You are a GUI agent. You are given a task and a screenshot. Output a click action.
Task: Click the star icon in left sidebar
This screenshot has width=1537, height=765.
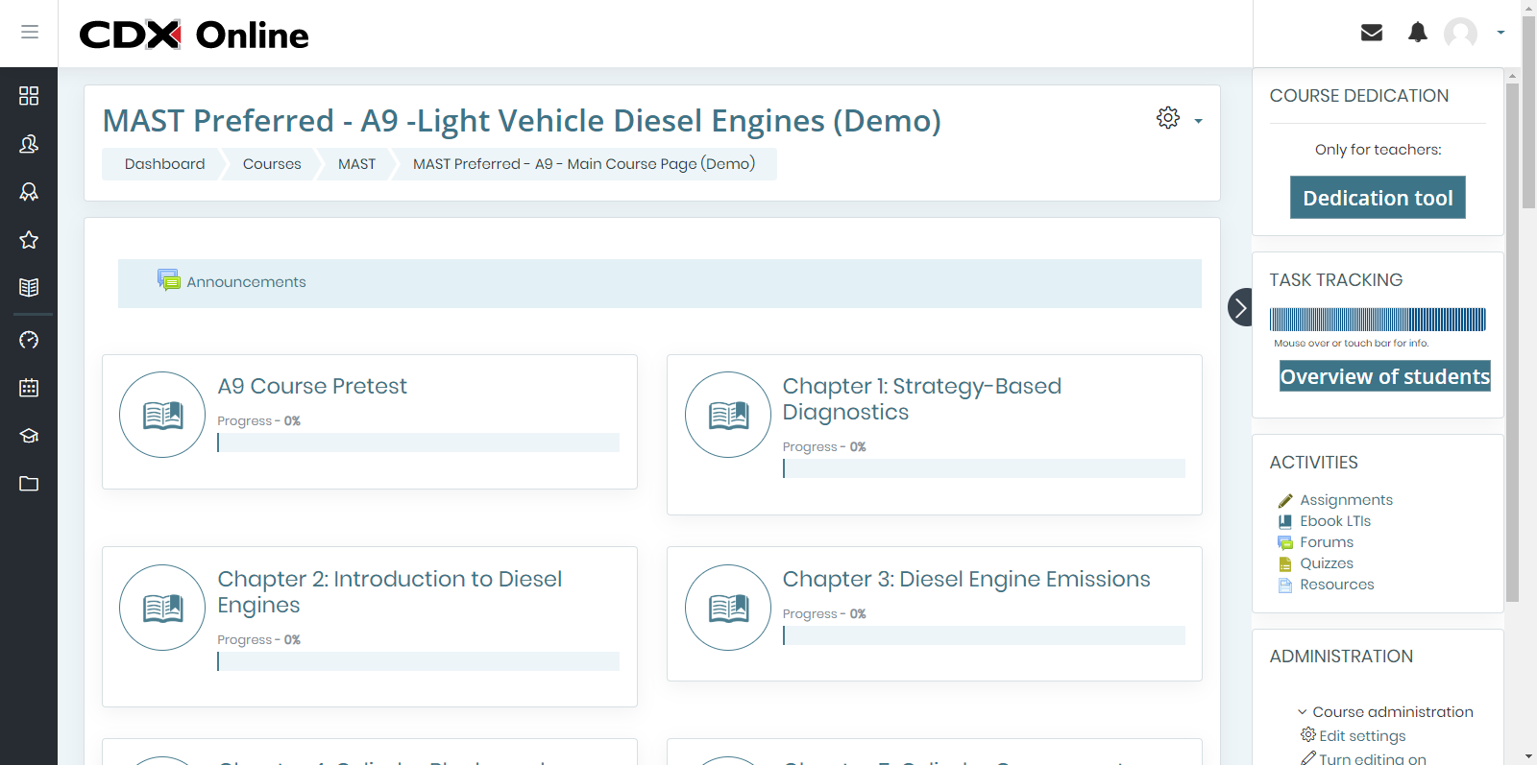pyautogui.click(x=29, y=240)
